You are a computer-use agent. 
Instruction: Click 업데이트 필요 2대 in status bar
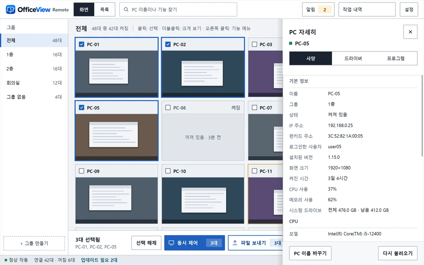click(99, 260)
